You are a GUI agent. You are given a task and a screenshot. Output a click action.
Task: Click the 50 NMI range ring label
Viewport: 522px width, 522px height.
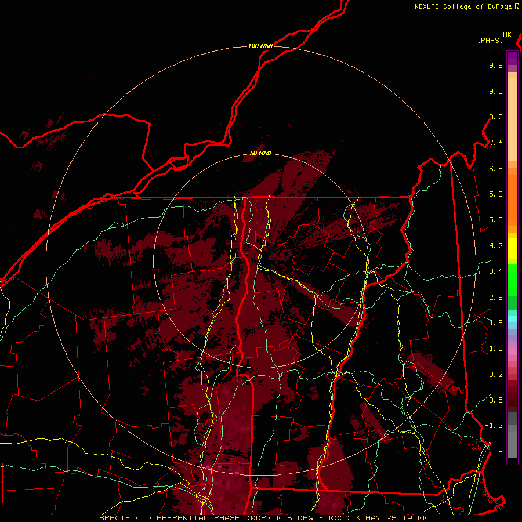(x=260, y=153)
